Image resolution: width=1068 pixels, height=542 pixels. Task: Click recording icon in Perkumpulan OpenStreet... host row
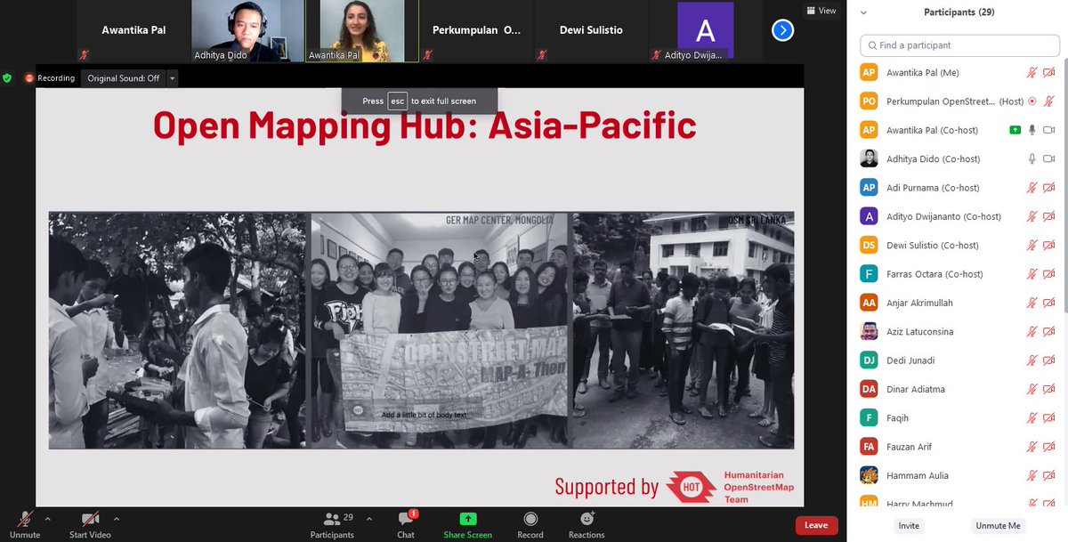[1032, 101]
